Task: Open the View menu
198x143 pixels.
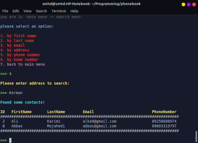Action: [27, 11]
